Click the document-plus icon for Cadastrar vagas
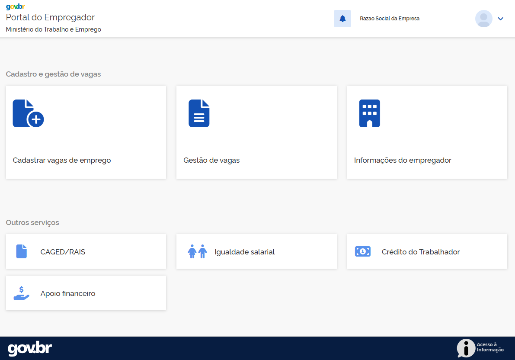515x360 pixels. [x=28, y=113]
